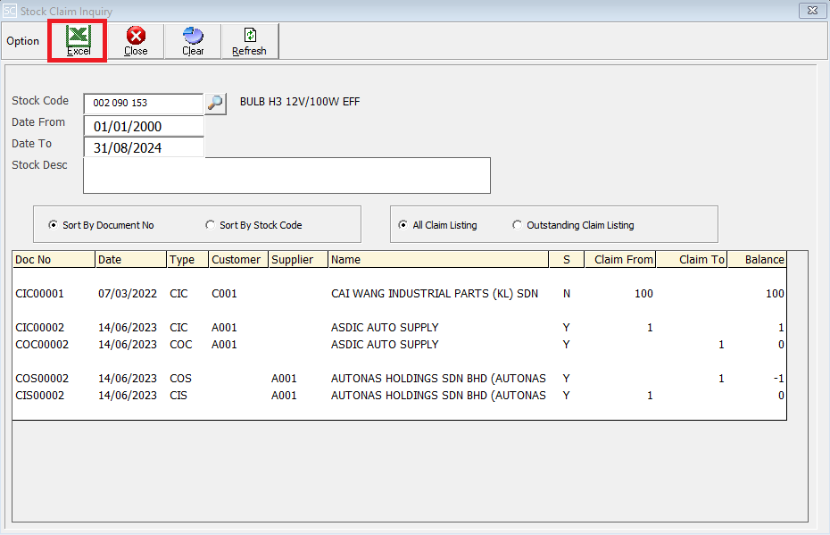Click the Balance column header
830x535 pixels.
click(x=757, y=260)
